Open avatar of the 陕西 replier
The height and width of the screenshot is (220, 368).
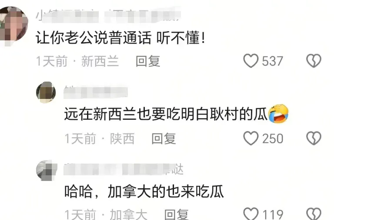pos(46,92)
